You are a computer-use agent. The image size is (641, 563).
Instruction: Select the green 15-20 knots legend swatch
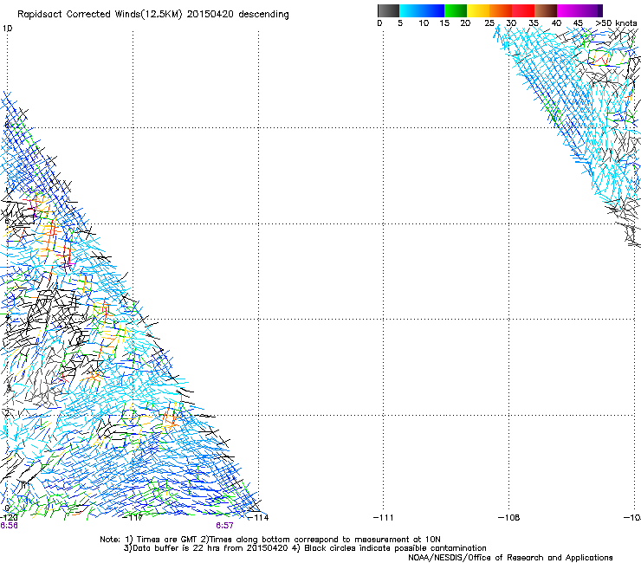click(x=456, y=10)
